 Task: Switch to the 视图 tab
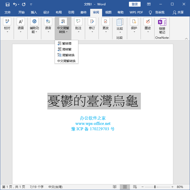point(108,12)
